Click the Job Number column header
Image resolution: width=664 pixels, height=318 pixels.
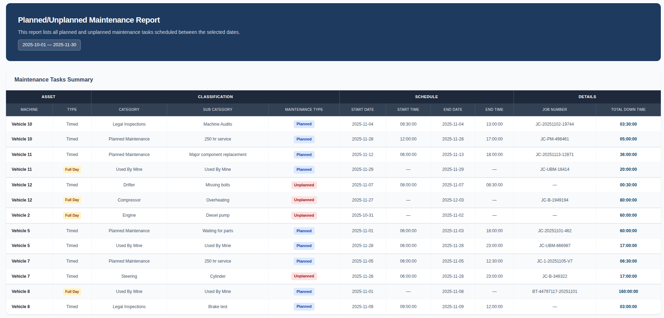(554, 109)
